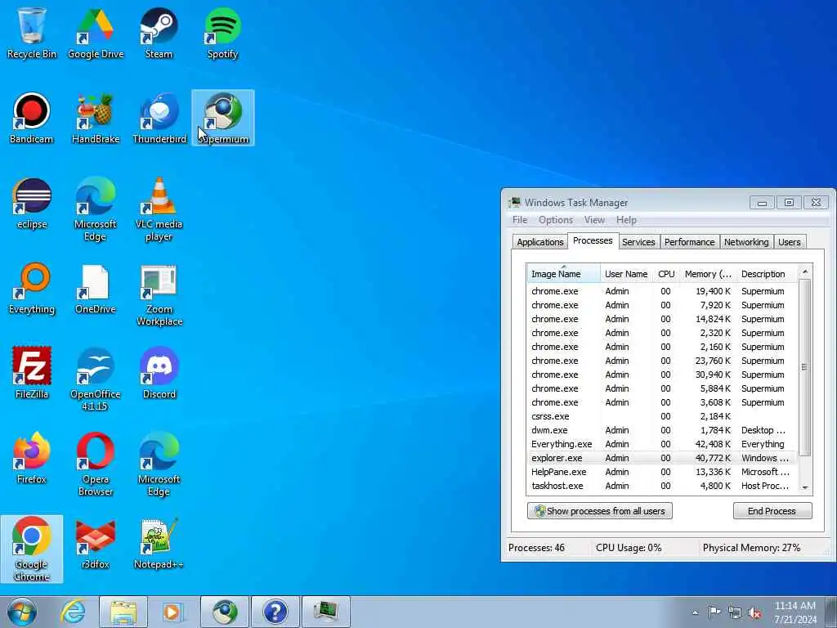Select the taskhost.exe process row
837x628 pixels.
(662, 486)
